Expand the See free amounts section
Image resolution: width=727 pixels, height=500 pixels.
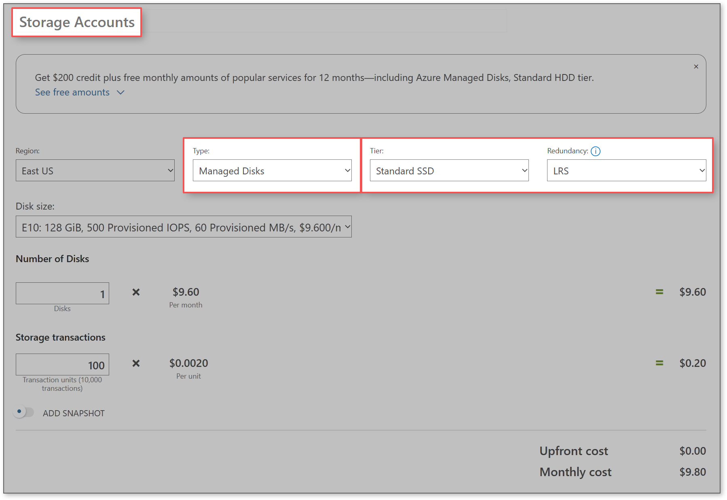click(72, 92)
